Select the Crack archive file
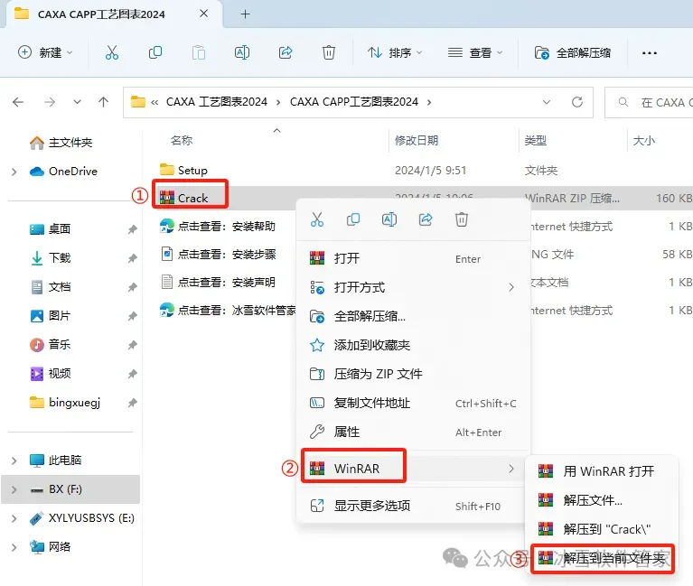Viewport: 693px width, 586px height. coord(183,199)
